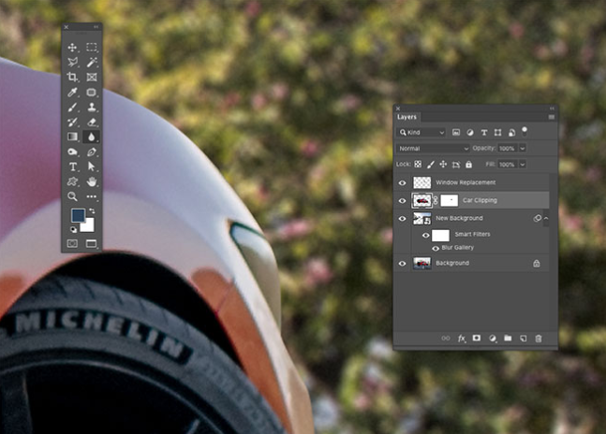
Task: Add a layer style with fx button
Action: [x=462, y=339]
